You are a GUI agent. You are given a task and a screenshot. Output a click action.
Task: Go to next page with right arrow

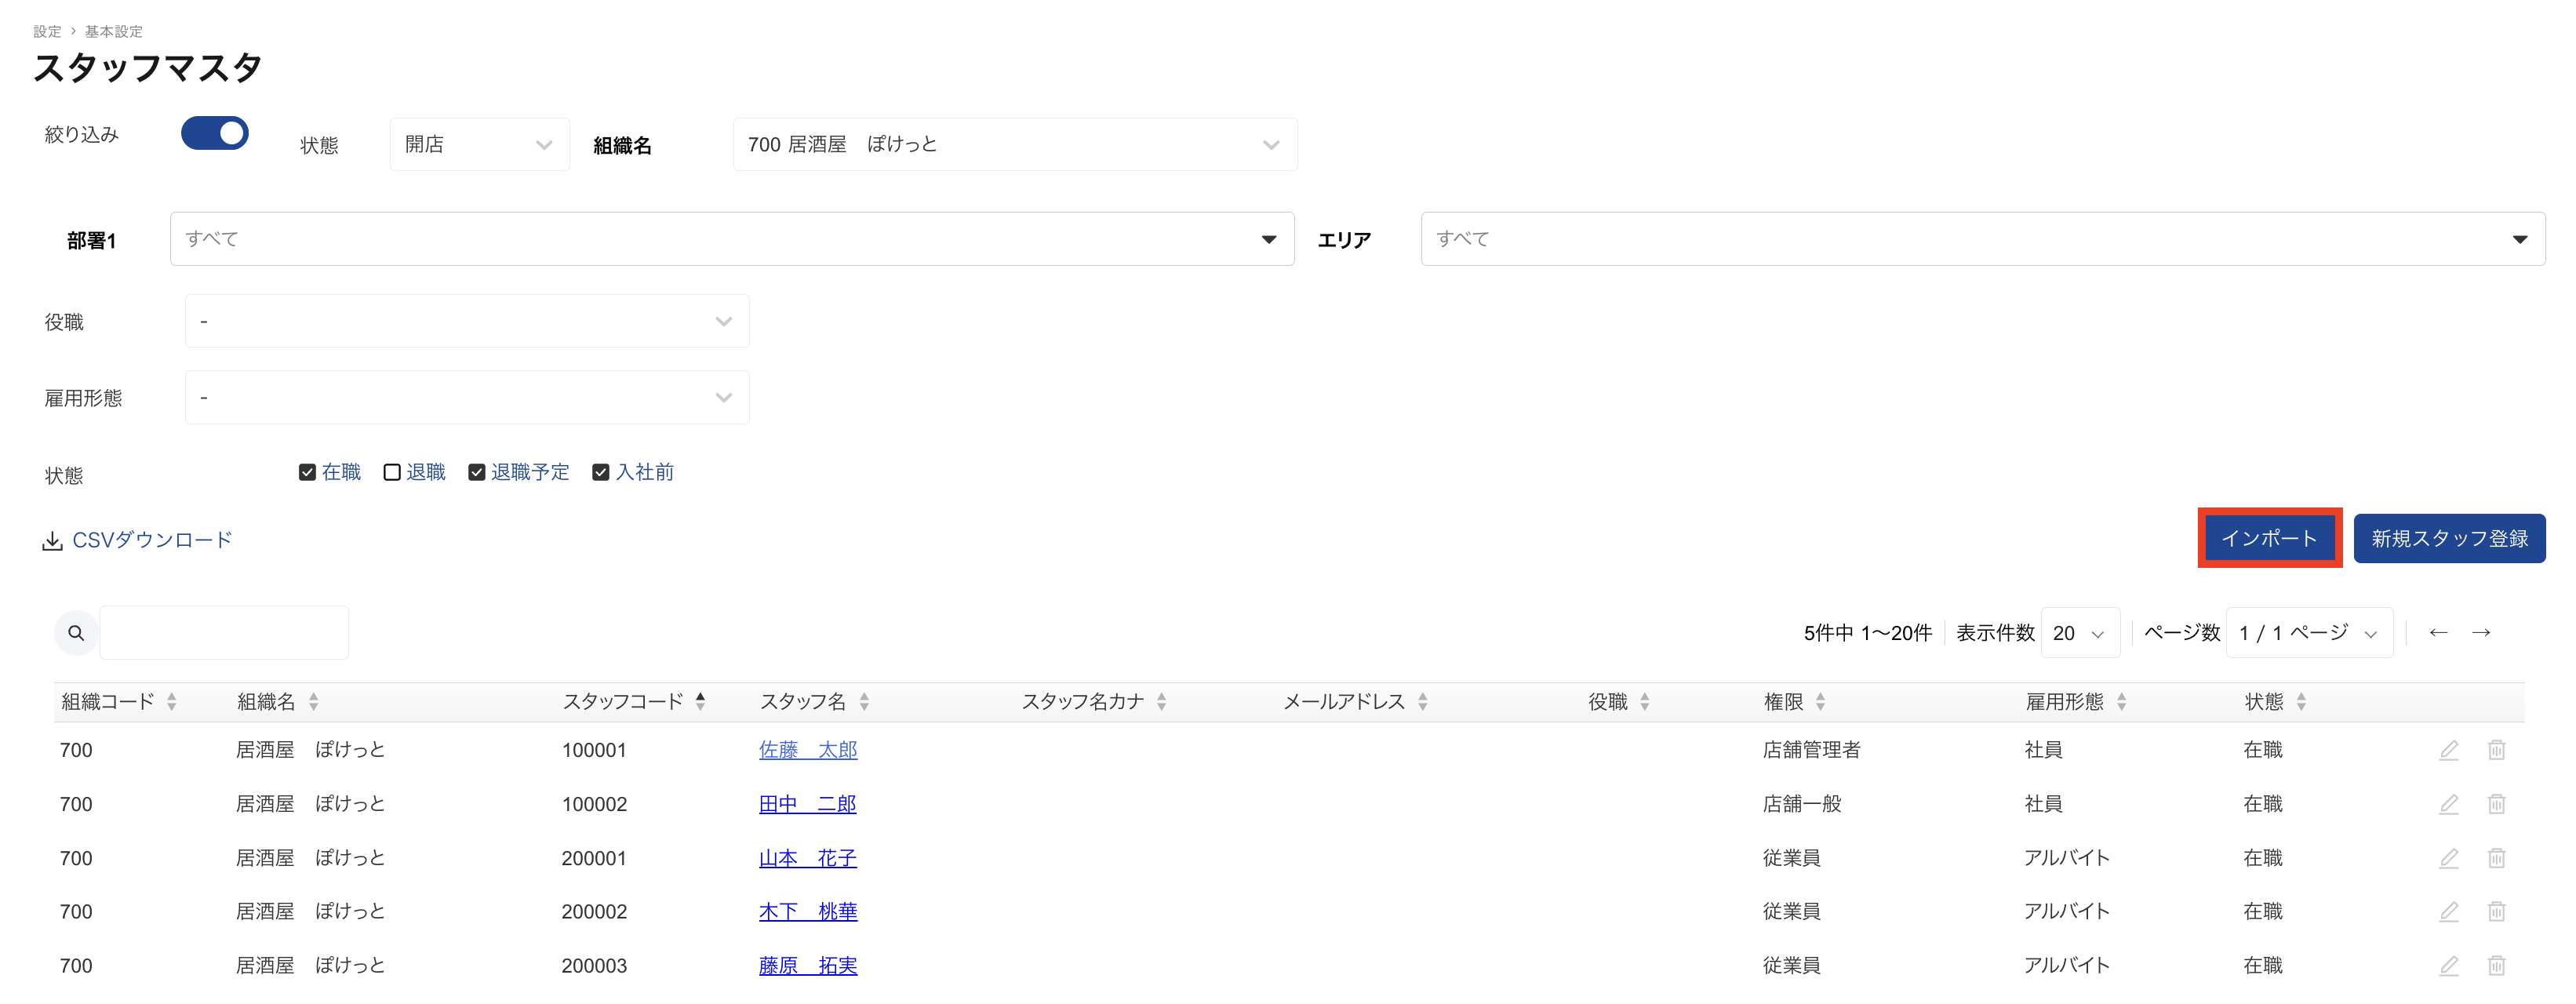click(x=2481, y=633)
